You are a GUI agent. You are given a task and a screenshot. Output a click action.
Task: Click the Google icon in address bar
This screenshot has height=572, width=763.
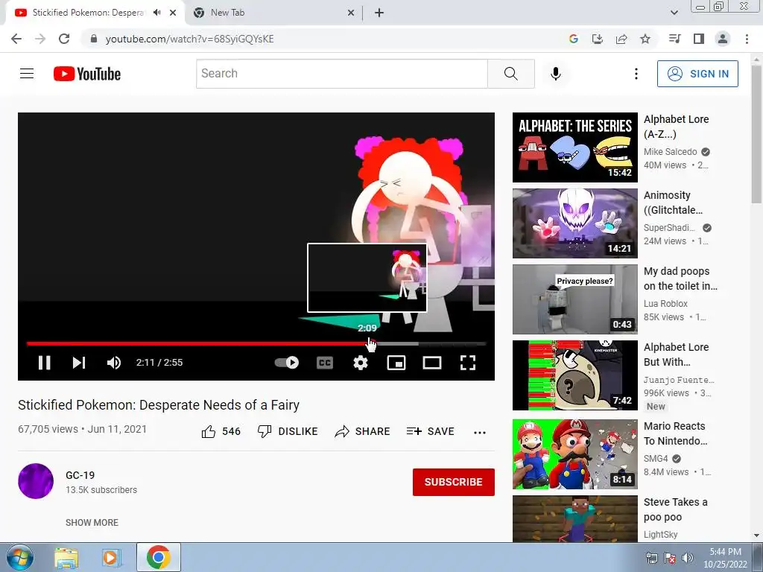point(574,39)
